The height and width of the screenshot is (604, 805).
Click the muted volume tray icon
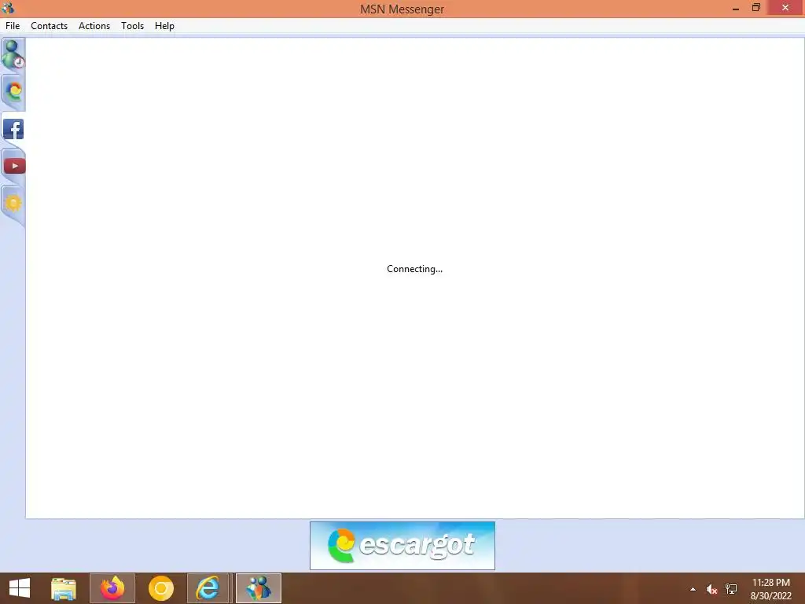(x=711, y=589)
